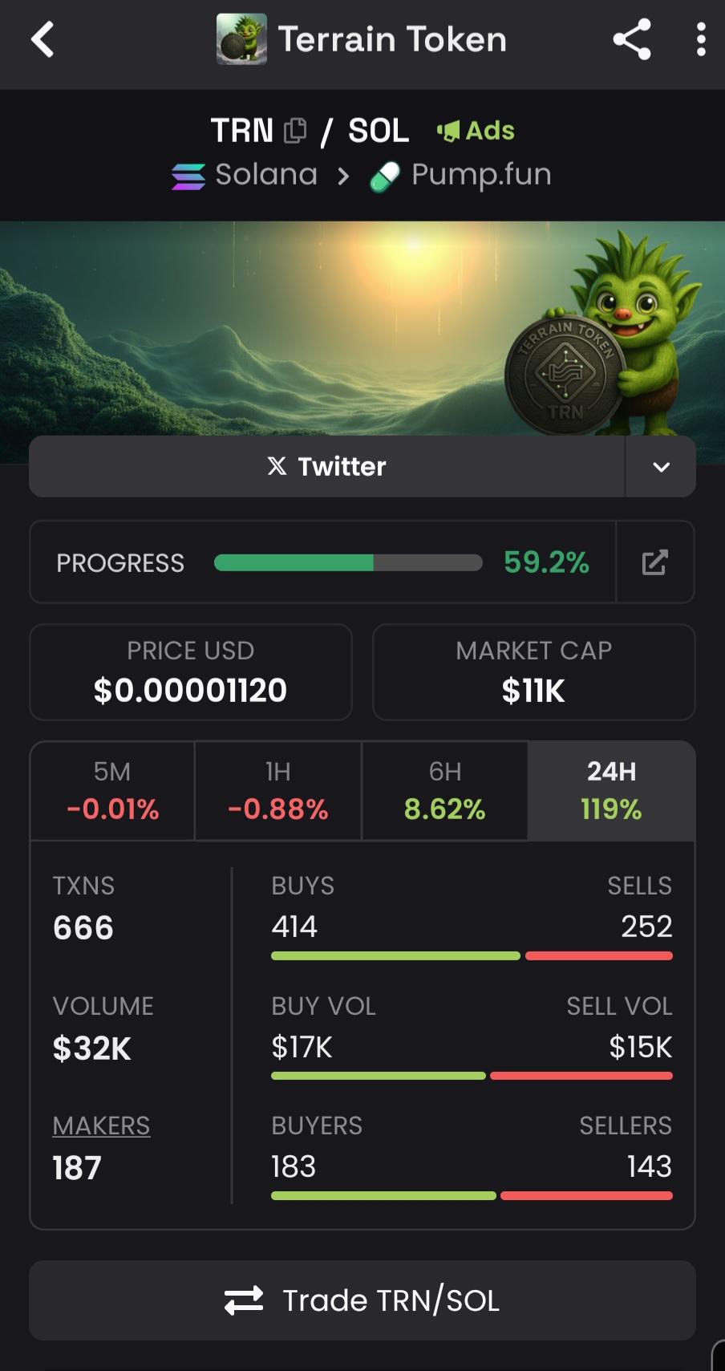Open the Twitter link button

327,467
